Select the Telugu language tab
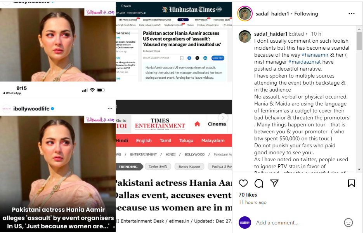This screenshot has height=233, width=364. click(x=186, y=140)
